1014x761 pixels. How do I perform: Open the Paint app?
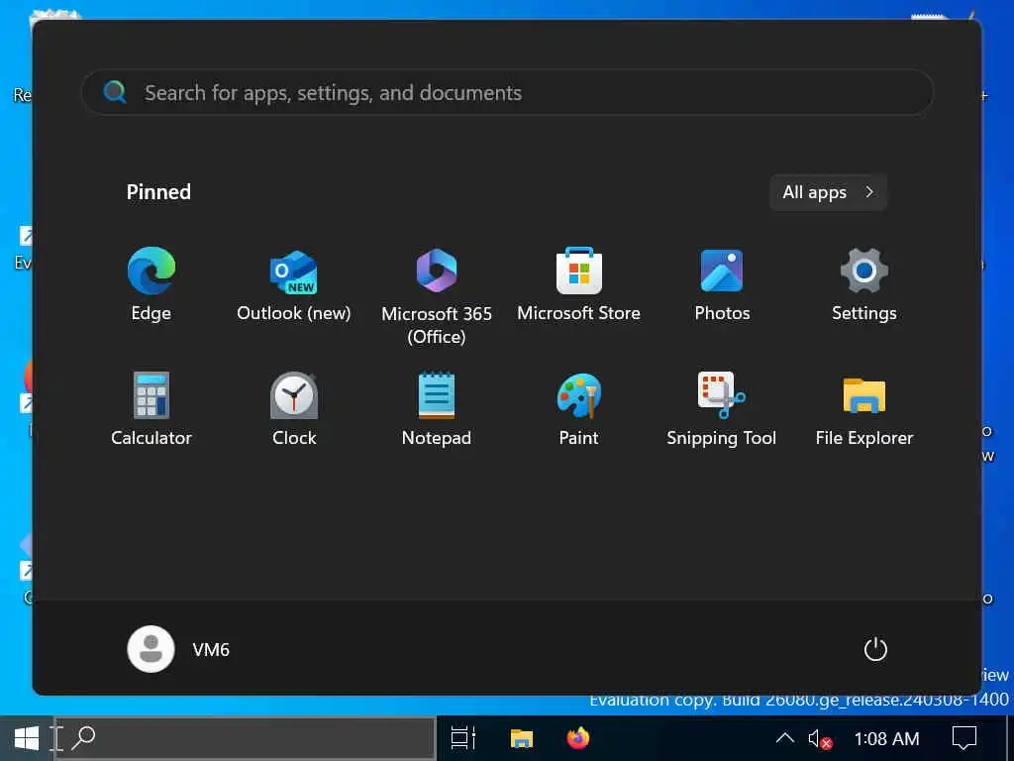point(578,408)
